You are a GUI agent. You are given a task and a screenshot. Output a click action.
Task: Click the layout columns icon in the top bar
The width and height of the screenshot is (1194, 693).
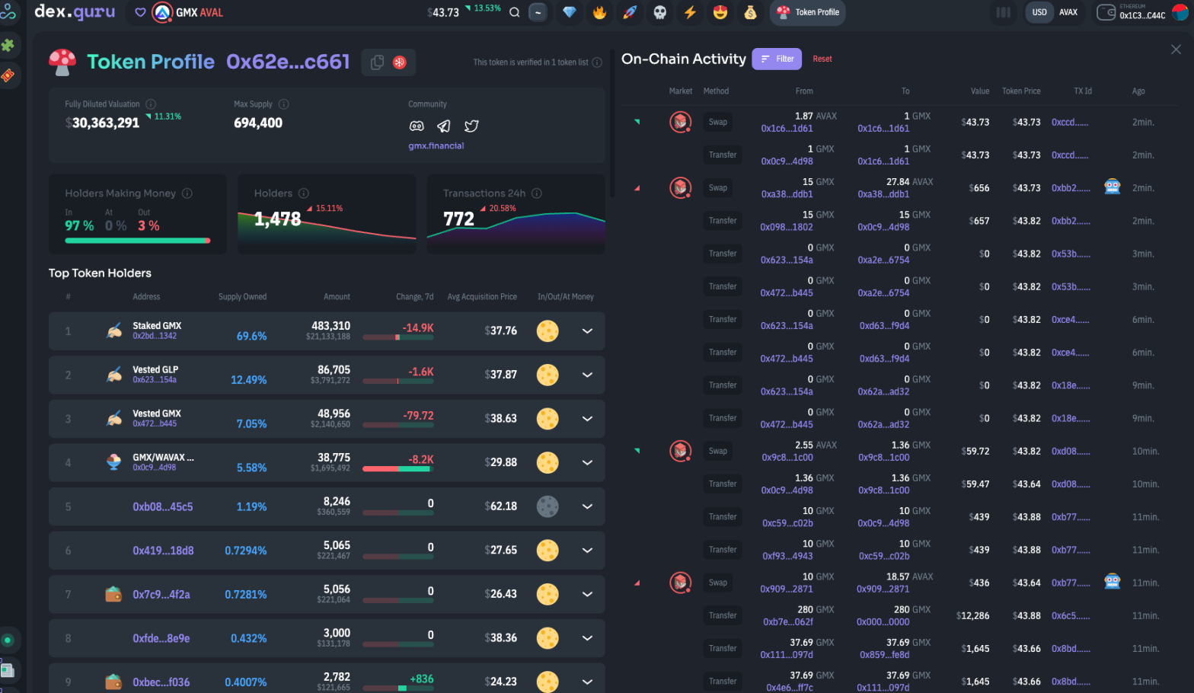click(1004, 12)
